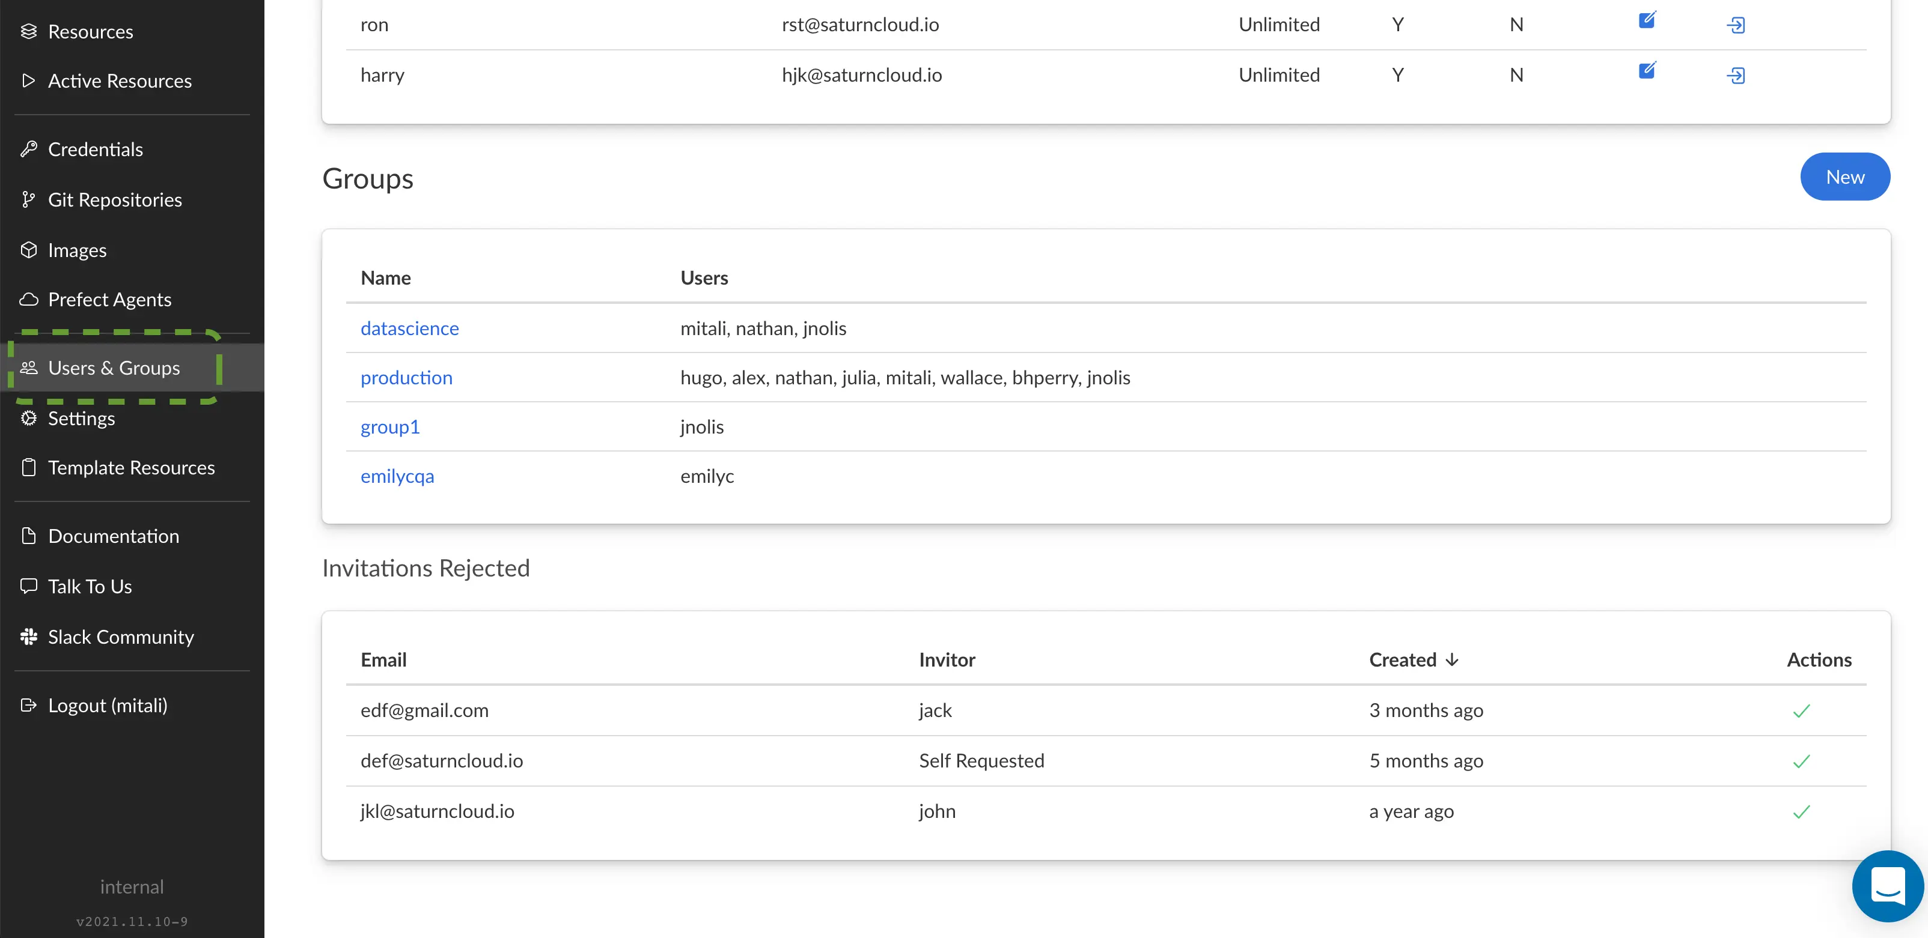Open the Git Repositories section
This screenshot has height=938, width=1928.
click(115, 198)
